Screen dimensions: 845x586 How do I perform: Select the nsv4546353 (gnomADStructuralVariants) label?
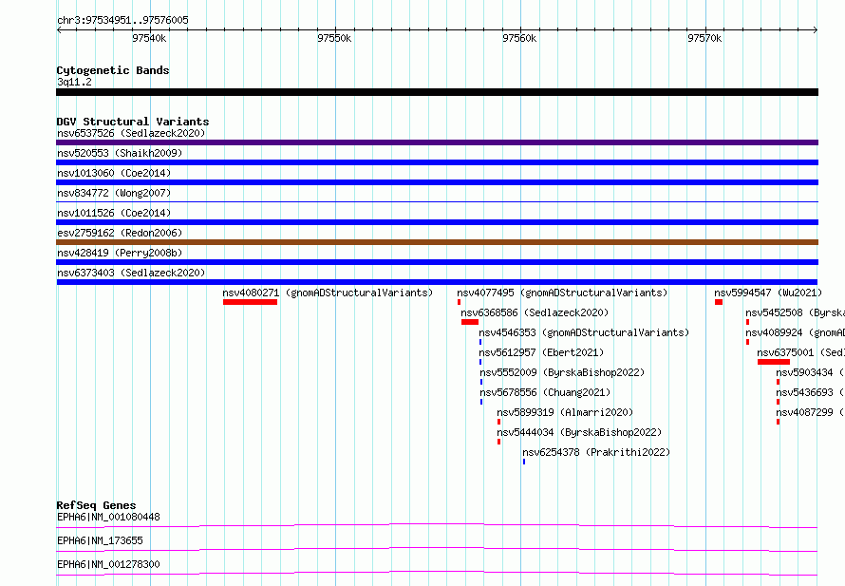pyautogui.click(x=584, y=332)
